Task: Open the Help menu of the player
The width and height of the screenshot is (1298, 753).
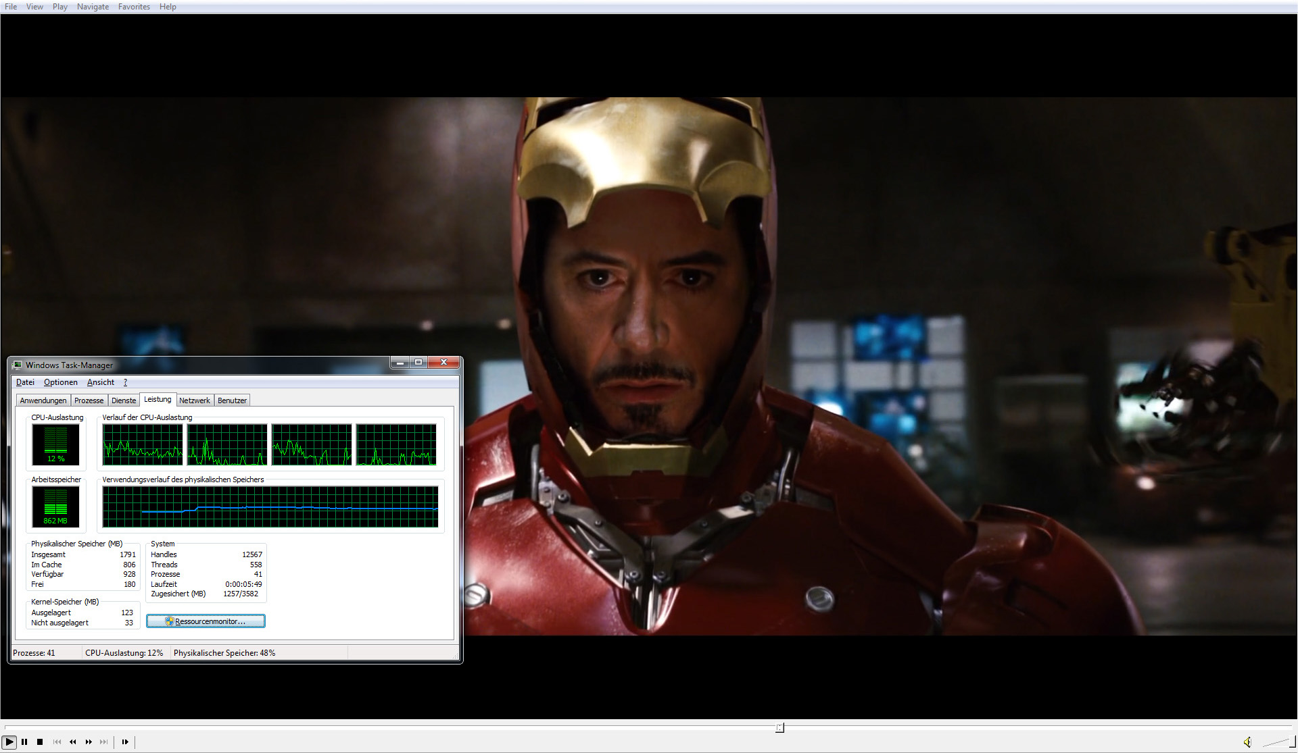Action: [x=168, y=7]
